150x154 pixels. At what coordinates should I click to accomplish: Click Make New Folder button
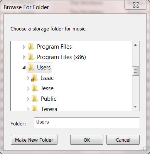click(34, 140)
